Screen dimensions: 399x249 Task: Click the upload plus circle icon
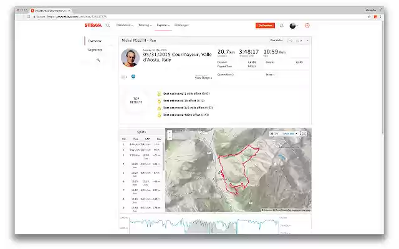click(307, 26)
